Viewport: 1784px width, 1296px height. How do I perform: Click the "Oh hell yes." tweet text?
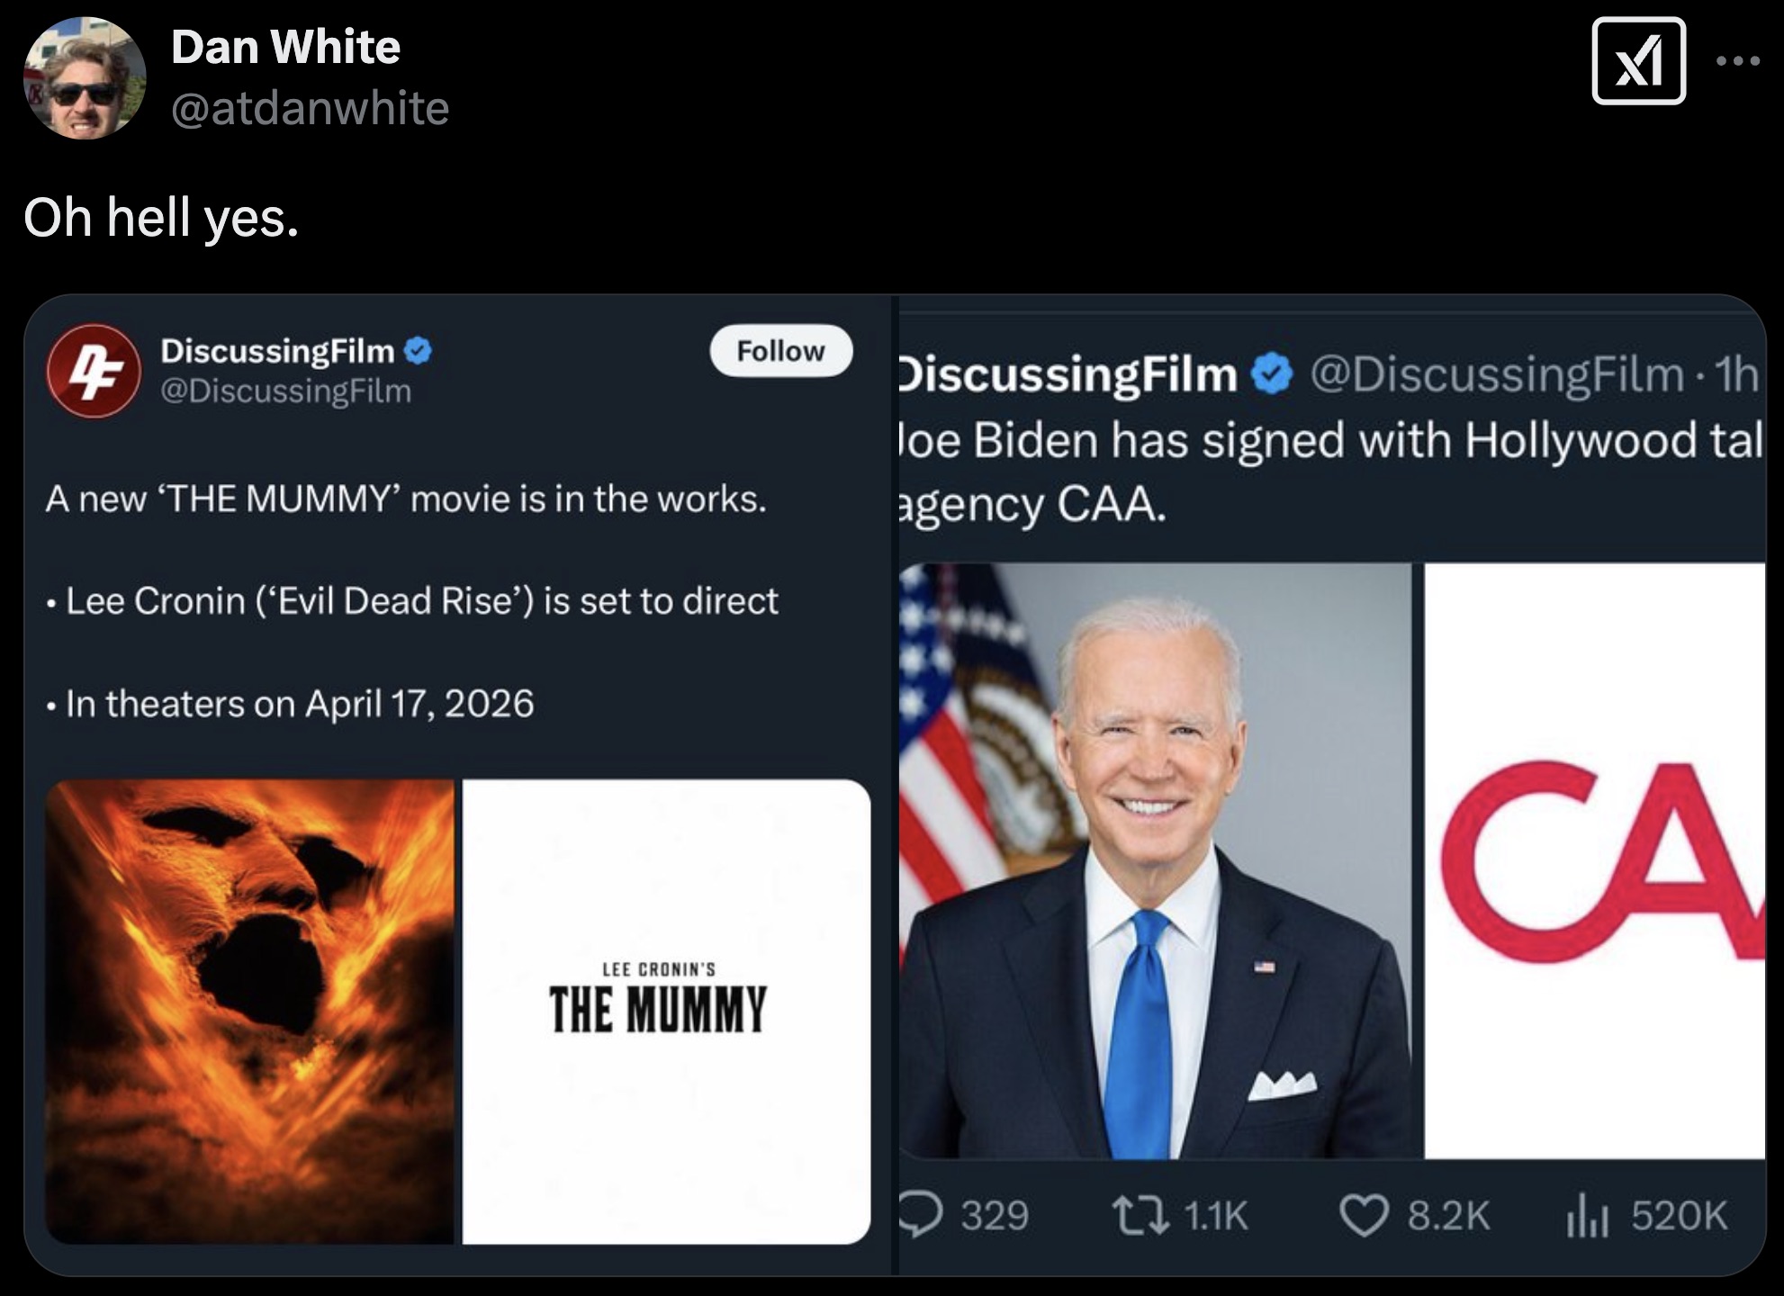coord(161,218)
